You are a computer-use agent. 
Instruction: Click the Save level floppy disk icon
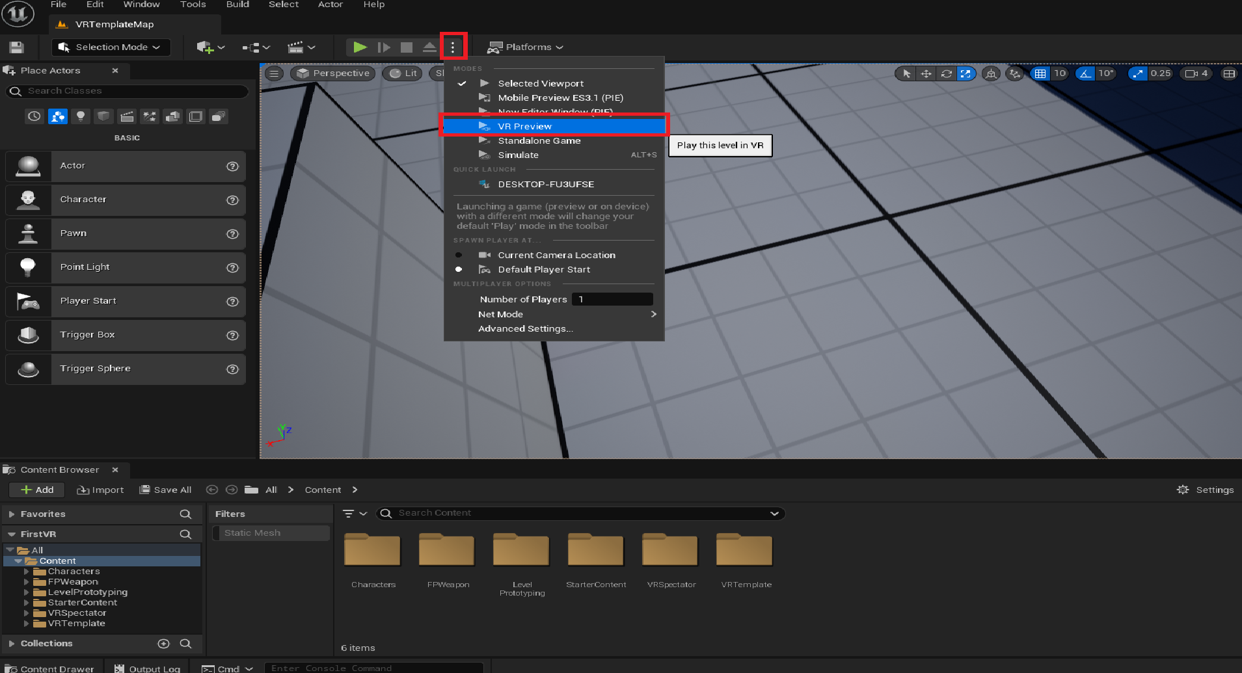point(16,47)
